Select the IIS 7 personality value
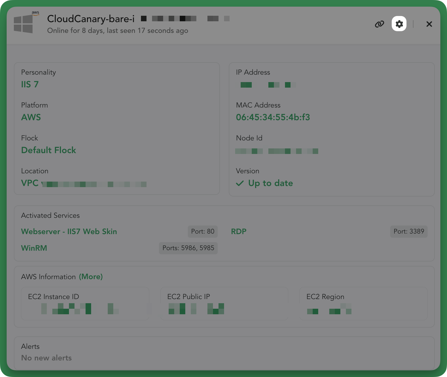Viewport: 447px width, 377px height. tap(30, 84)
